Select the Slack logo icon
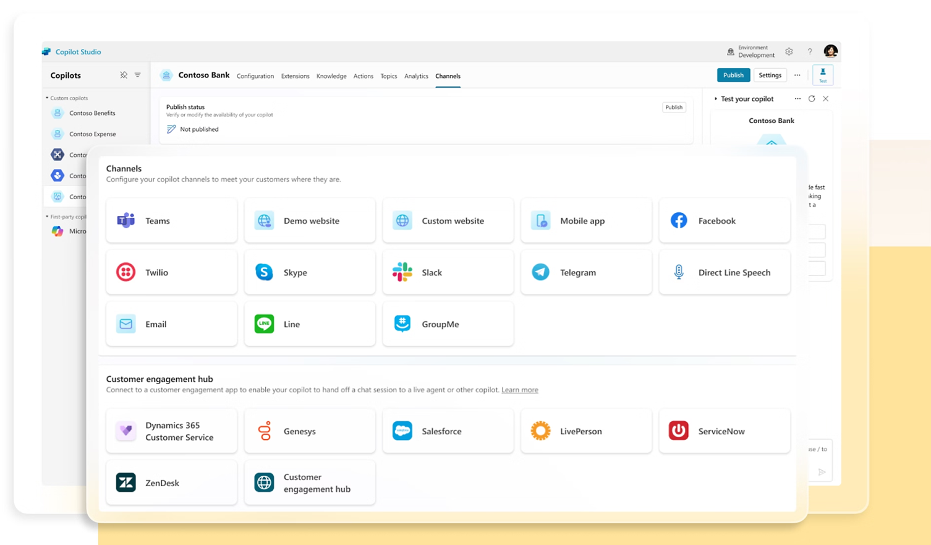The image size is (931, 545). (402, 272)
